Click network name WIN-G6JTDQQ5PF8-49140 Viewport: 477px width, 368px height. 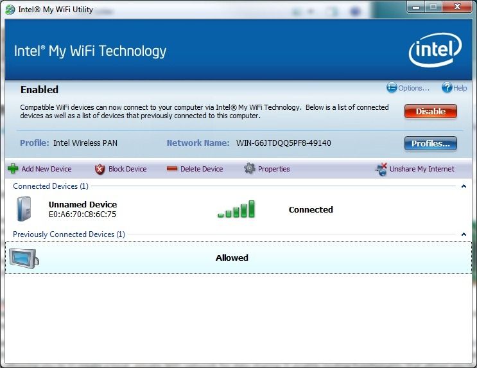click(x=284, y=143)
